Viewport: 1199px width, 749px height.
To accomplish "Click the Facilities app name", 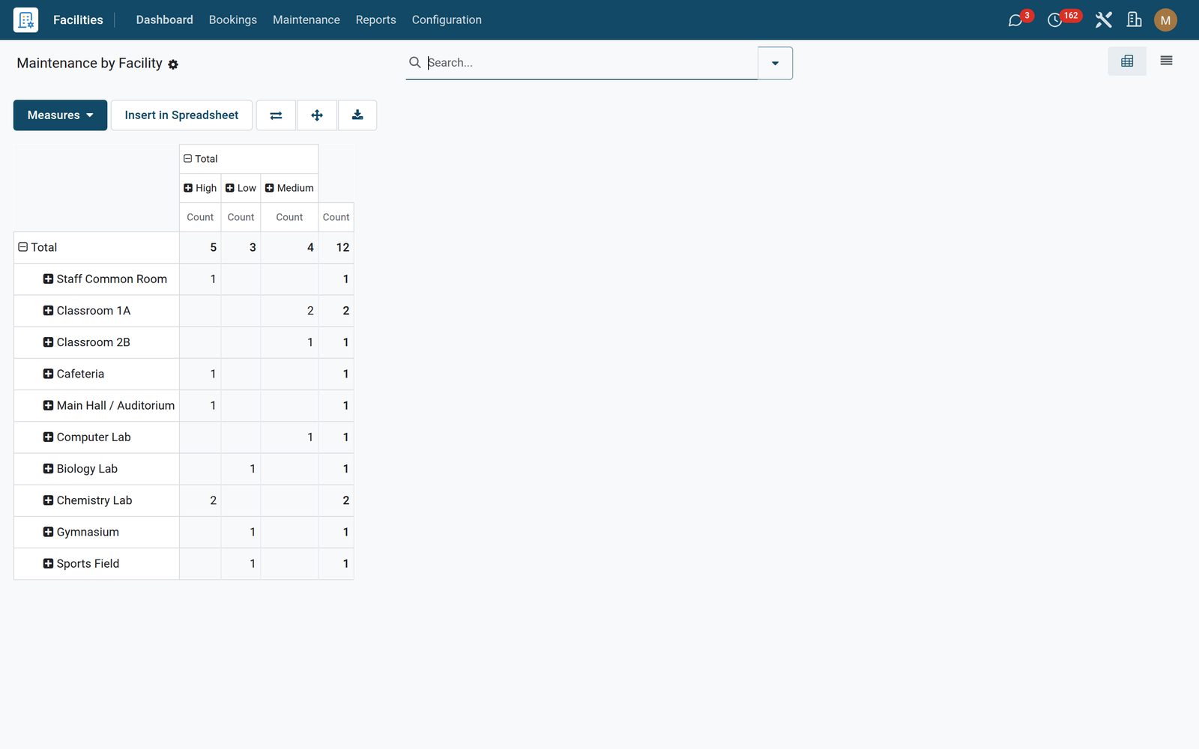I will [78, 20].
